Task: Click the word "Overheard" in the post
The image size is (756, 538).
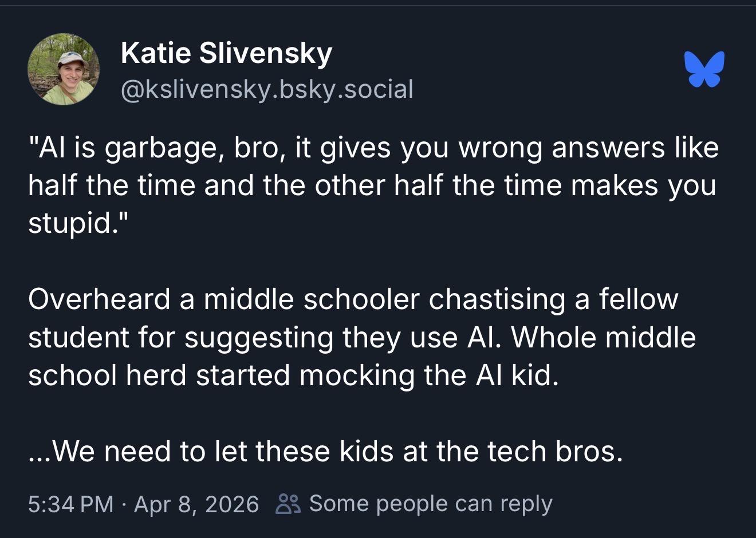Action: (99, 299)
